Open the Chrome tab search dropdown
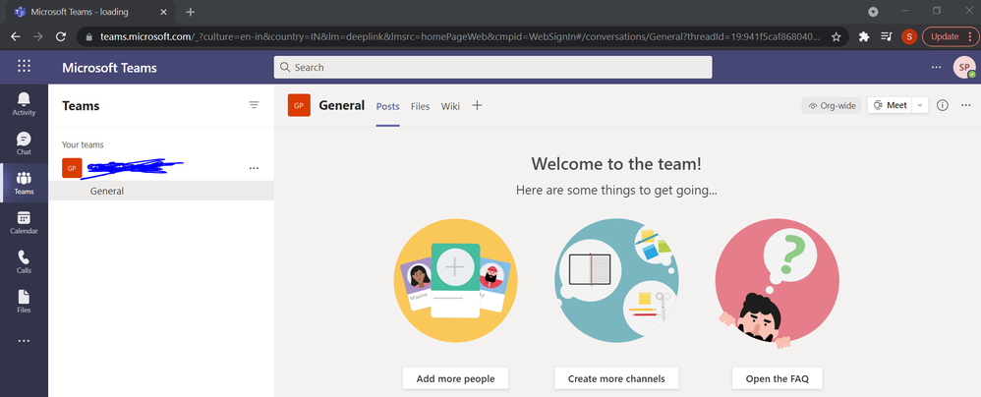 pos(873,12)
